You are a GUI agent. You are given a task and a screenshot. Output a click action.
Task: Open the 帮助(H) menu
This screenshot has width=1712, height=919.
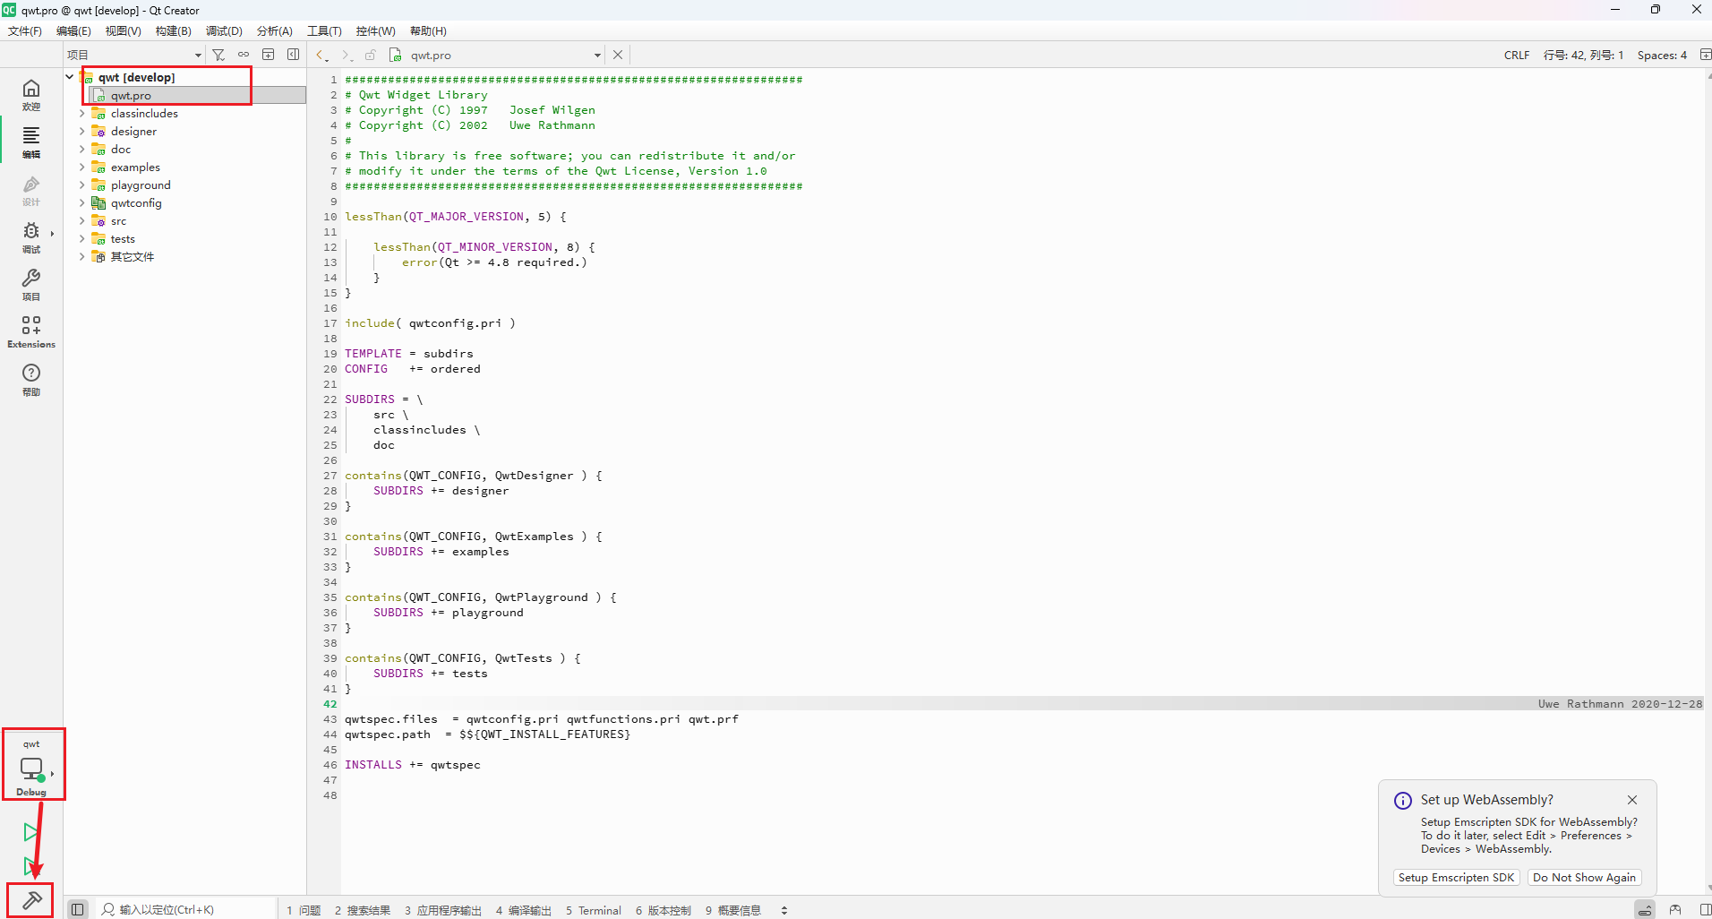click(x=428, y=31)
